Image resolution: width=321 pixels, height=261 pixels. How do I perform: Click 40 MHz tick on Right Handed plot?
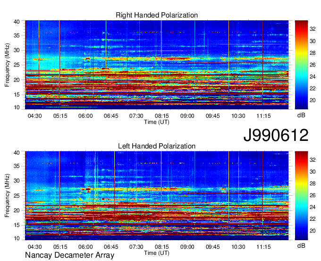pos(17,22)
